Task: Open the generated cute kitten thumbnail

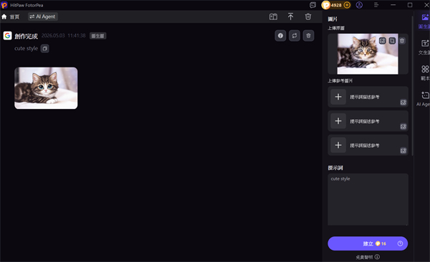Action: pyautogui.click(x=46, y=88)
